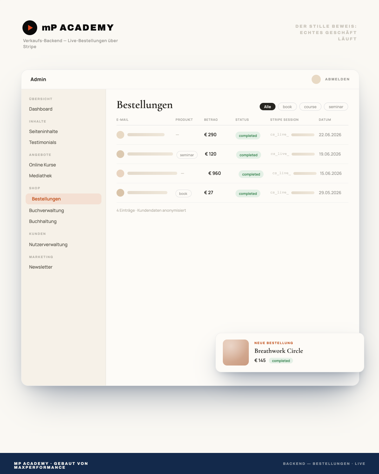Open Dashboard in the sidebar
This screenshot has width=379, height=474.
[41, 109]
